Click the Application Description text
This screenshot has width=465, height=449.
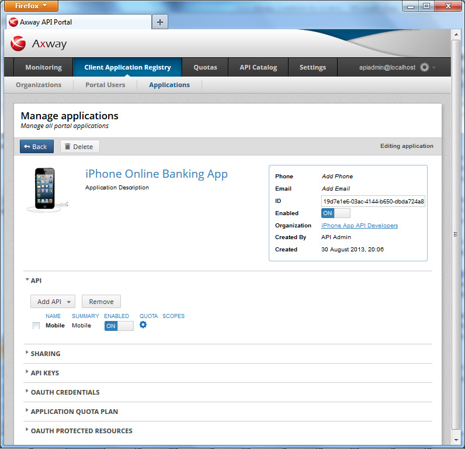(117, 188)
